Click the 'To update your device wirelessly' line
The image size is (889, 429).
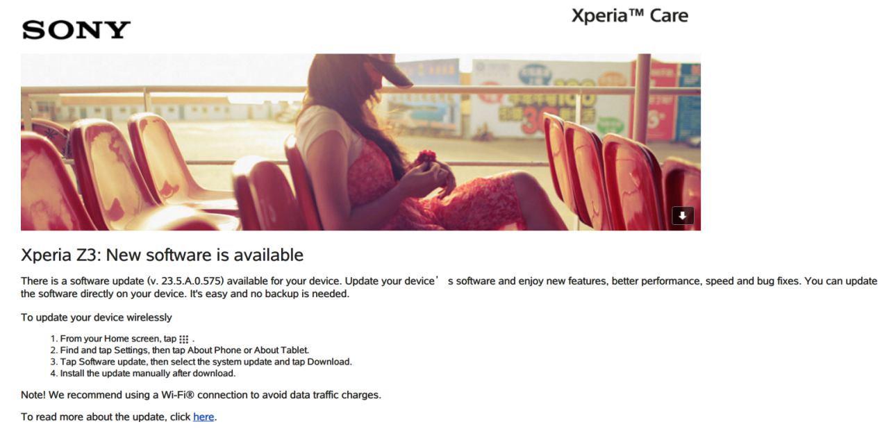97,318
